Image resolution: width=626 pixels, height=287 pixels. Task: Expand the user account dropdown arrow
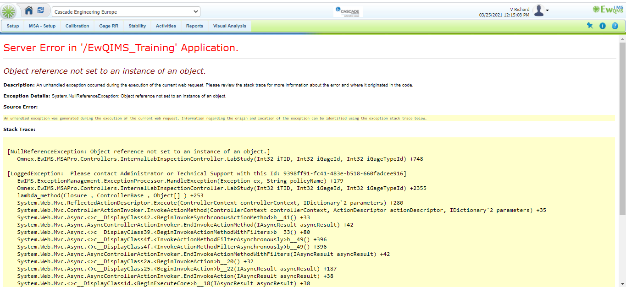(x=547, y=11)
